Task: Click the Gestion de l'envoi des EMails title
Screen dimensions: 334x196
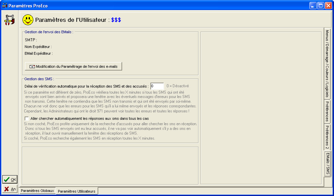Action: (49, 32)
